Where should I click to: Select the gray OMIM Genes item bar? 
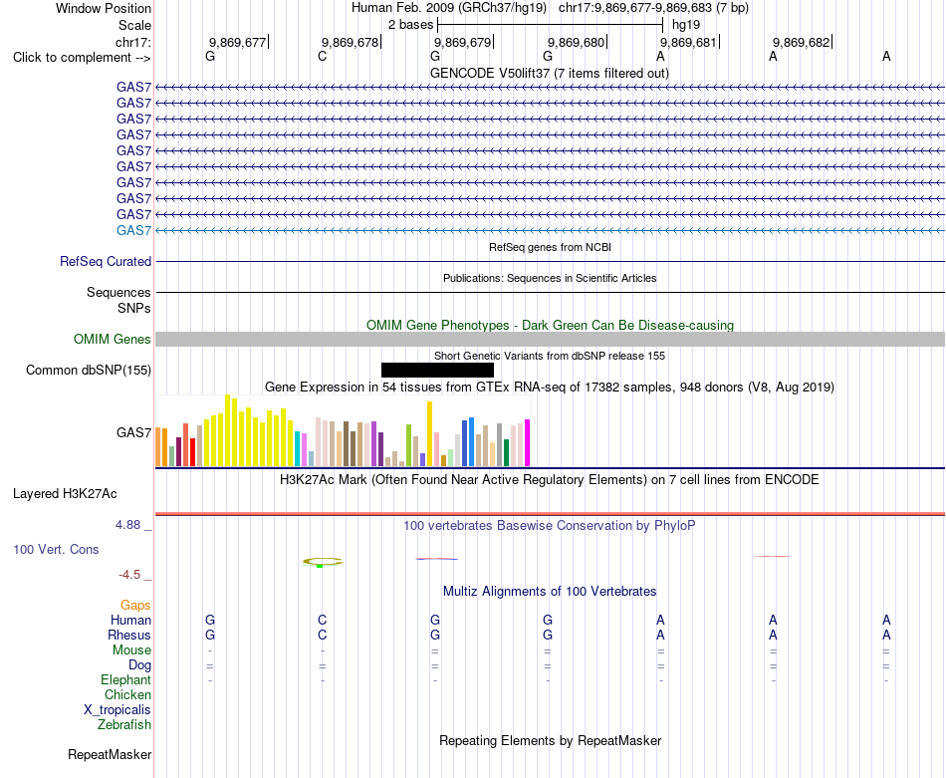coord(550,340)
